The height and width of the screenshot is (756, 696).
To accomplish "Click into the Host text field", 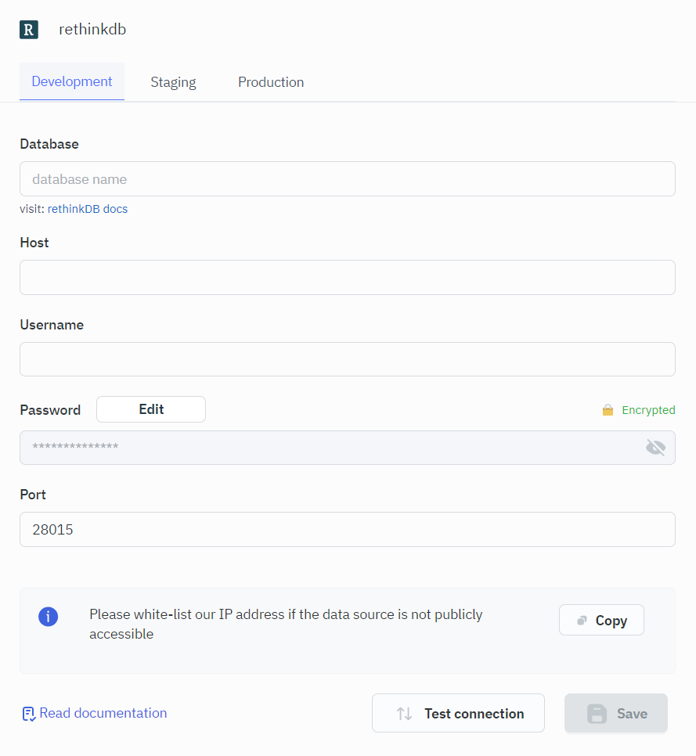I will pyautogui.click(x=347, y=278).
